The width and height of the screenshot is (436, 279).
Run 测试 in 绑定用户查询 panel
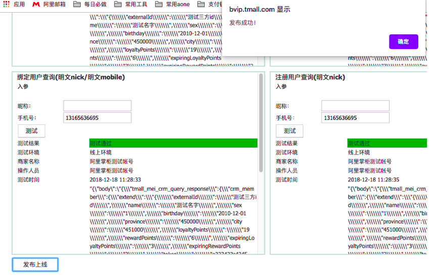(x=31, y=131)
